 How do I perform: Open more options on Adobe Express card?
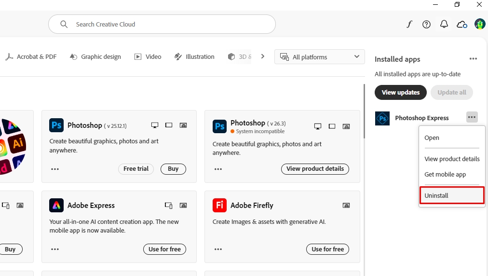[55, 249]
